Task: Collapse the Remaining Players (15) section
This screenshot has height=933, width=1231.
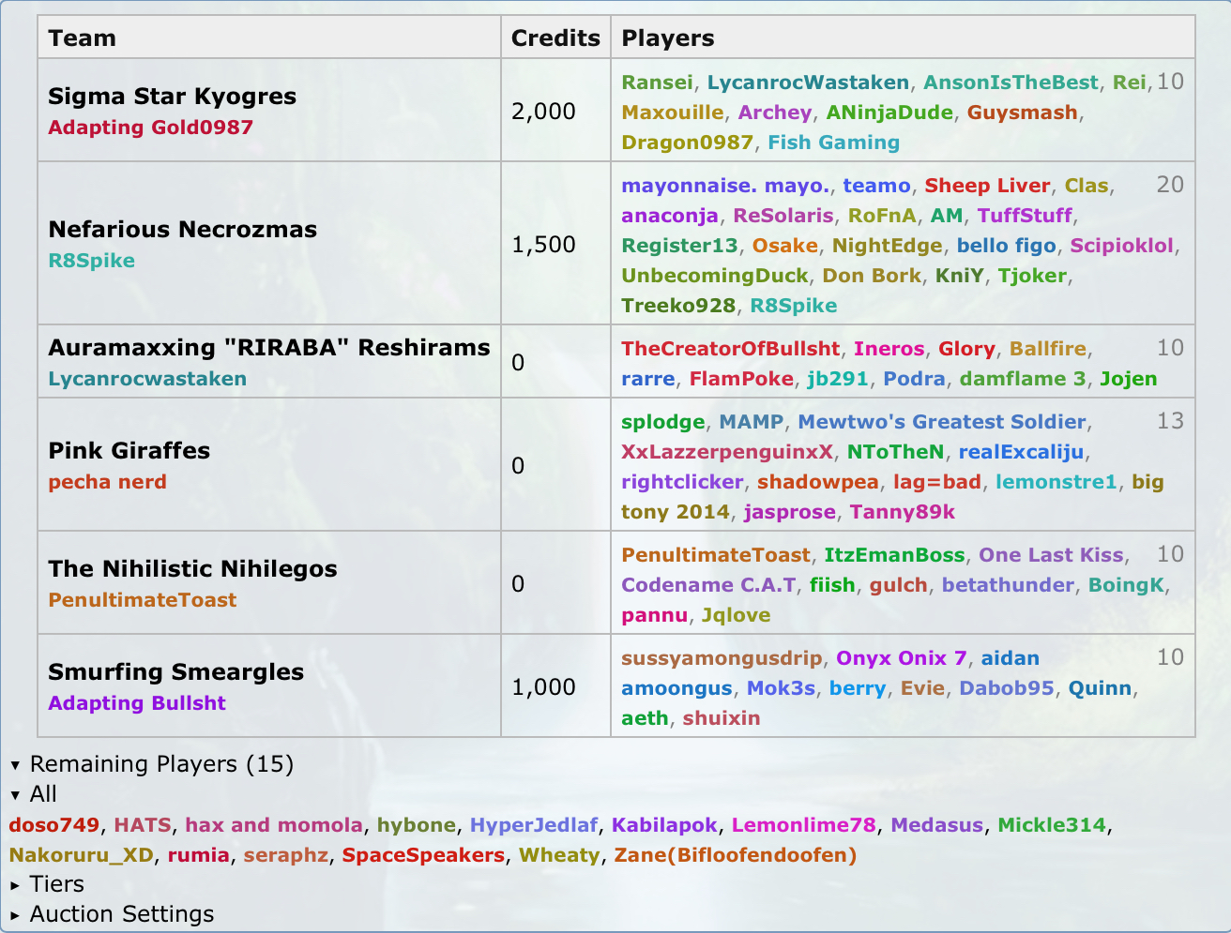Action: pyautogui.click(x=152, y=764)
